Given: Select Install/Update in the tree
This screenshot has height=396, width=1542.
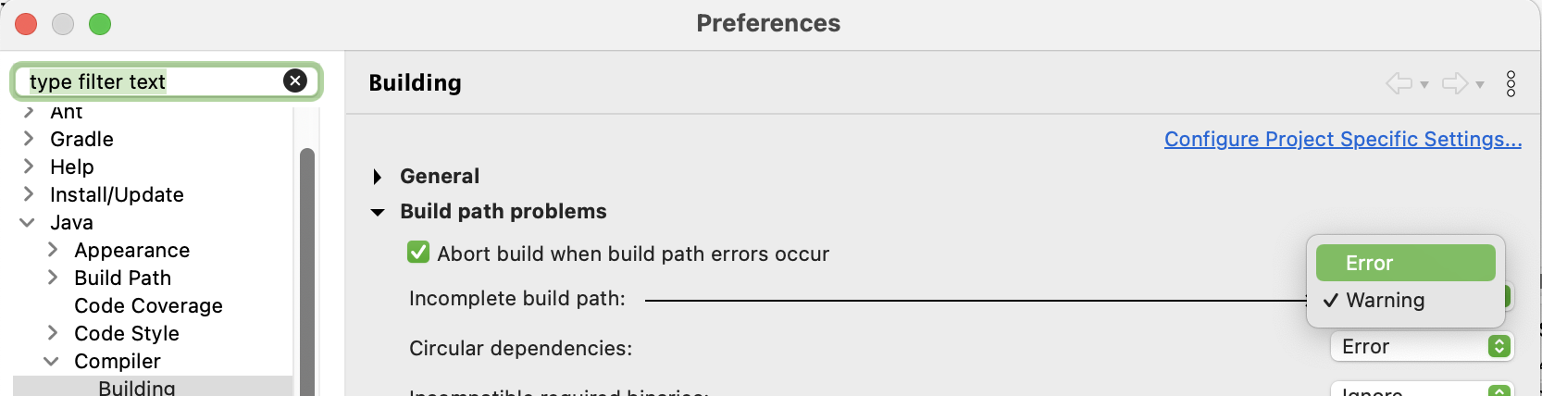Looking at the screenshot, I should coord(117,194).
